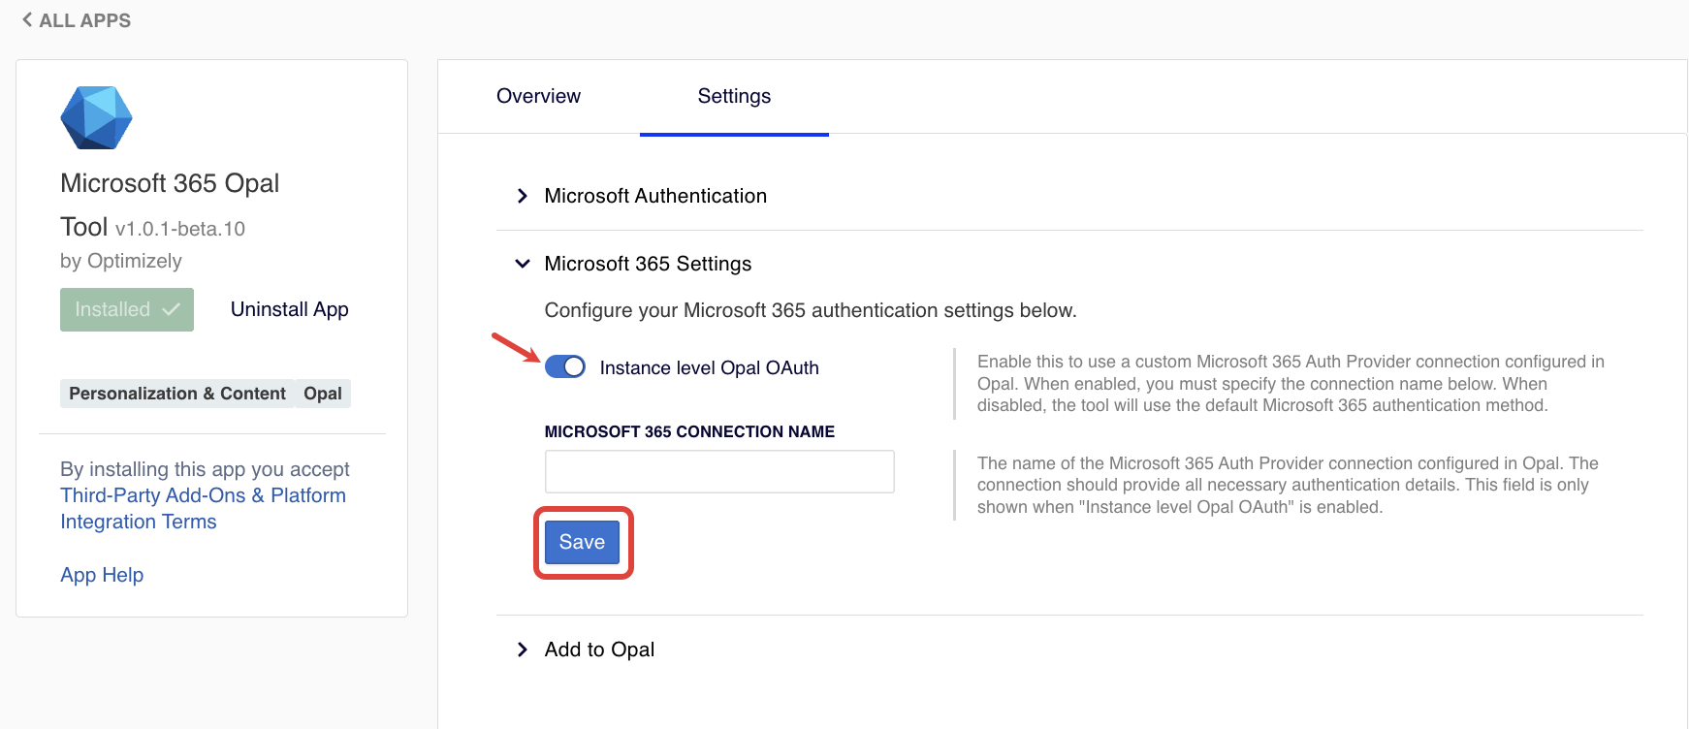Click the Microsoft 365 Opal Tool logo
Image resolution: width=1689 pixels, height=729 pixels.
(96, 117)
